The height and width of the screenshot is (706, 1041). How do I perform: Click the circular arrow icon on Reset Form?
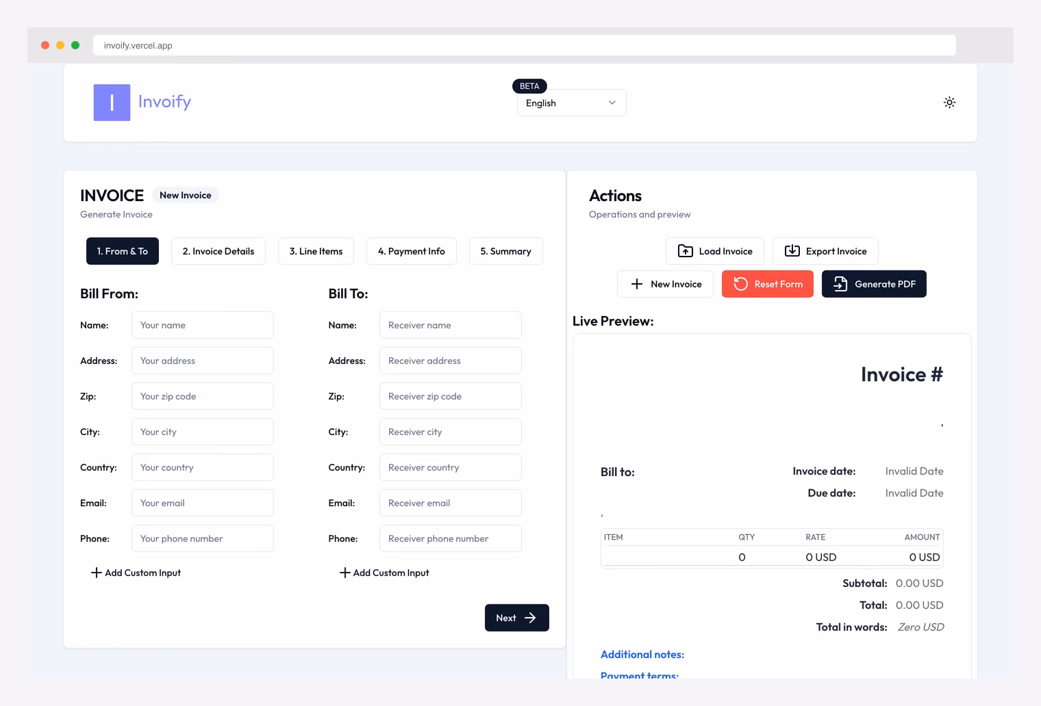(741, 284)
